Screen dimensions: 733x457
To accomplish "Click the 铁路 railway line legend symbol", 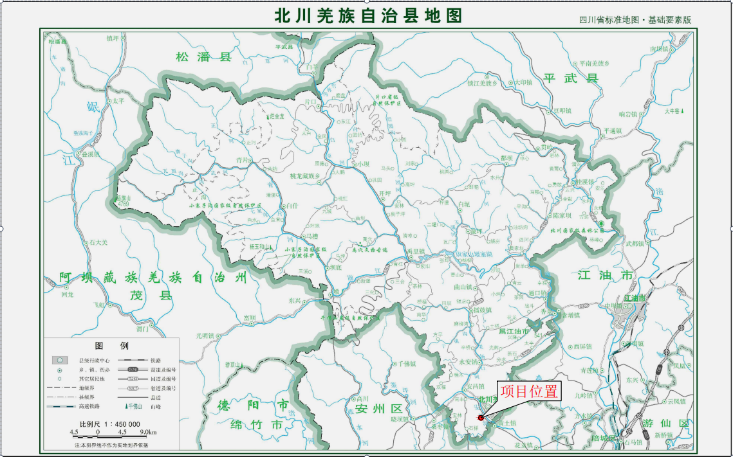I will [132, 361].
